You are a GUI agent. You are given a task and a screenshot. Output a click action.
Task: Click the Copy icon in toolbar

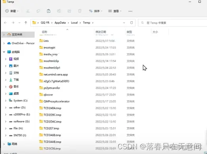38,11
